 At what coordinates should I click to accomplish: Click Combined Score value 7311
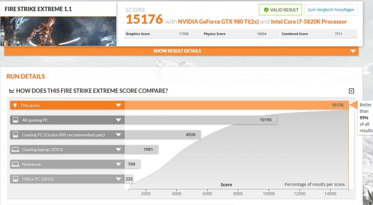click(x=338, y=34)
